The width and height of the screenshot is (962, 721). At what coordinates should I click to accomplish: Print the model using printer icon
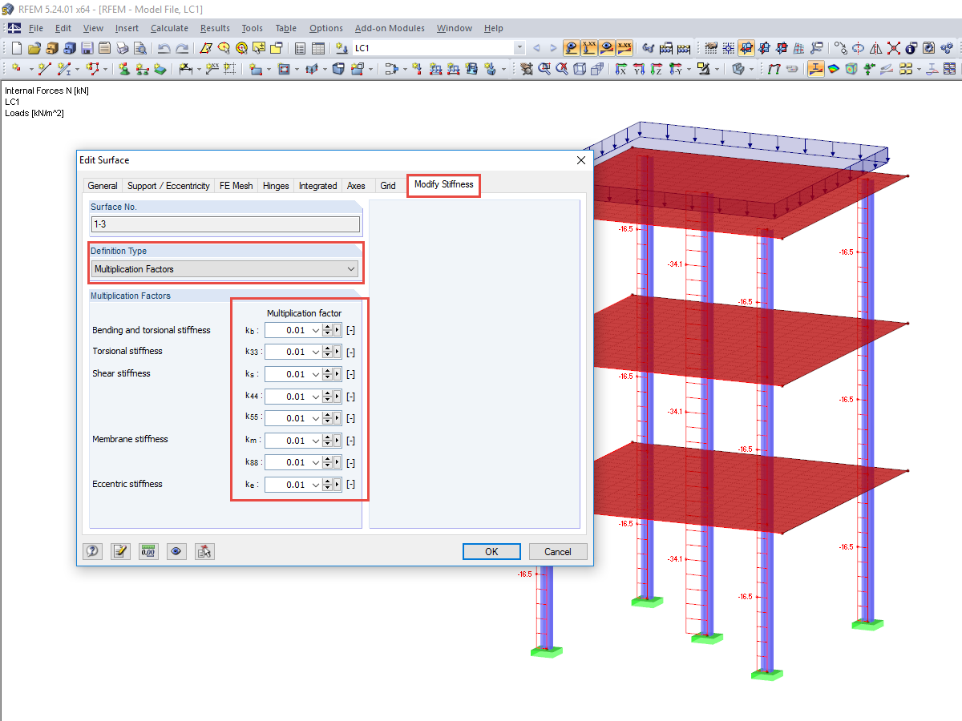coord(123,48)
